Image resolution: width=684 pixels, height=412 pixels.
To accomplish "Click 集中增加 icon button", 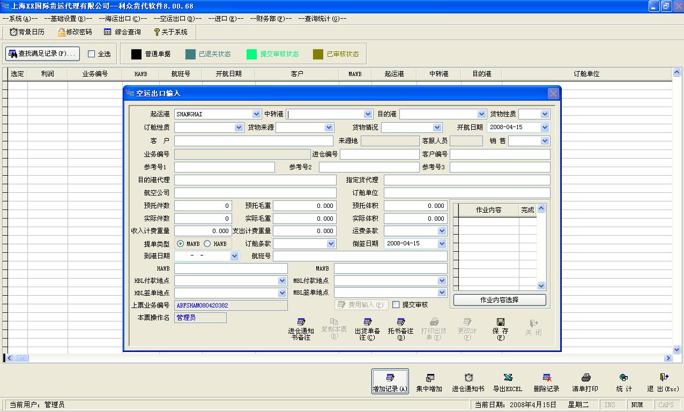I will point(429,382).
